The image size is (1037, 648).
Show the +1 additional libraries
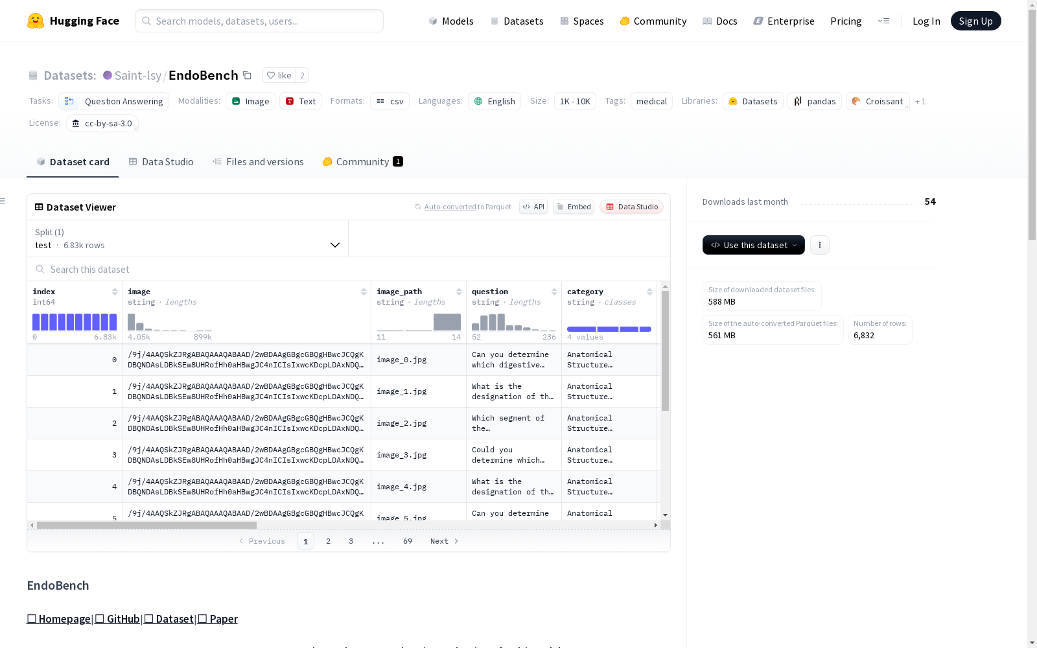coord(920,101)
